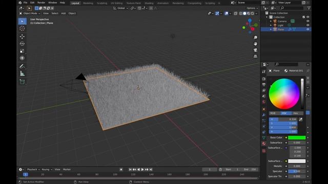Switch perspective/orthographic grid icon
This screenshot has height=184, width=328.
pyautogui.click(x=255, y=56)
